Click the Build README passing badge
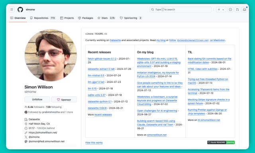The width and height of the screenshot is (255, 153). (221, 142)
